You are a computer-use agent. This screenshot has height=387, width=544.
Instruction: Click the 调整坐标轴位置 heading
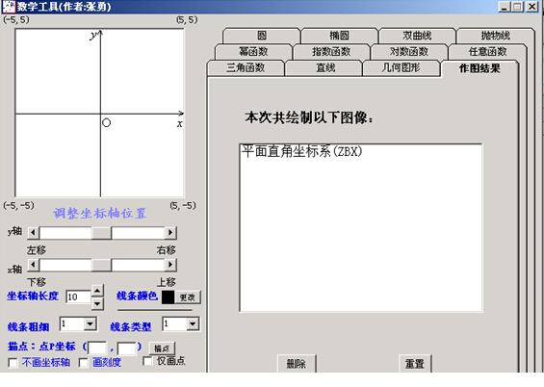(100, 214)
